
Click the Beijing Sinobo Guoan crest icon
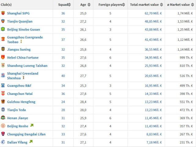[3, 30]
